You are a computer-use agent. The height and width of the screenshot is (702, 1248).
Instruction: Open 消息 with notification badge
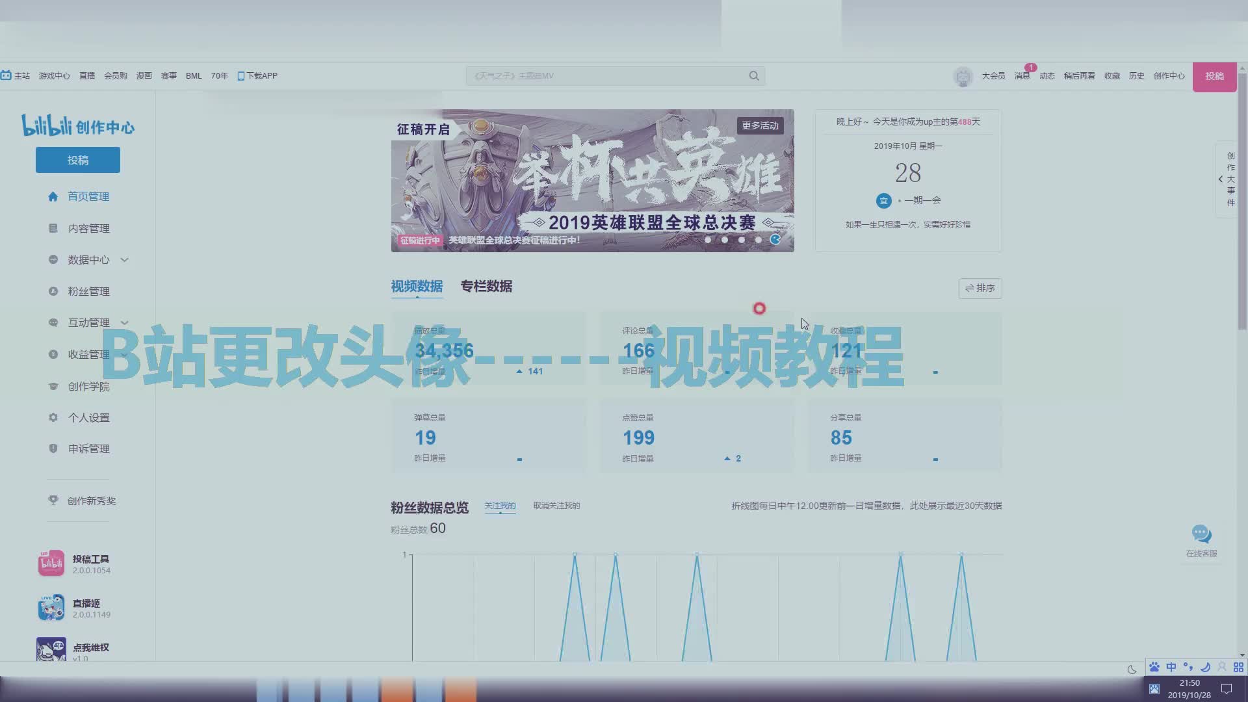pos(1022,76)
